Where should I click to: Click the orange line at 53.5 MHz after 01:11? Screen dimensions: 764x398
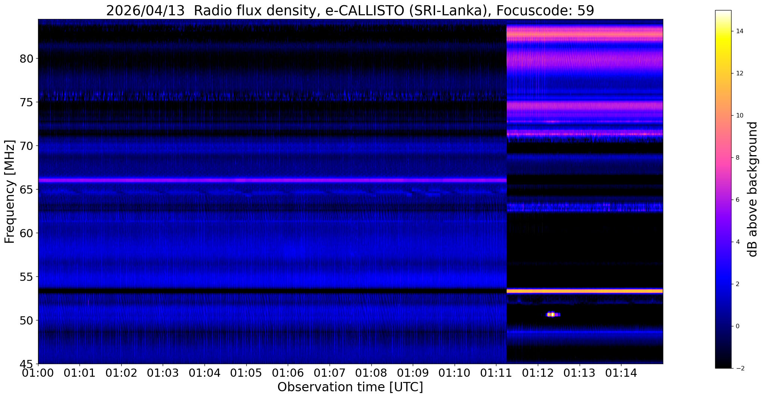point(585,291)
